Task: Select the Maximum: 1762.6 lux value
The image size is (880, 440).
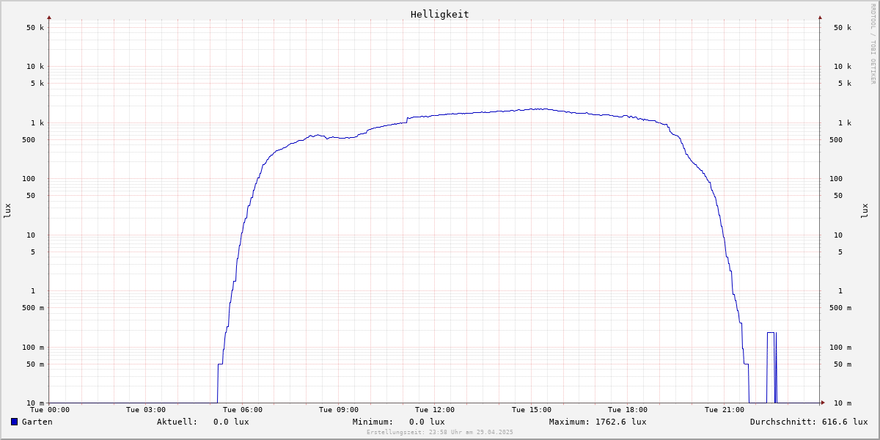Action: click(x=598, y=422)
